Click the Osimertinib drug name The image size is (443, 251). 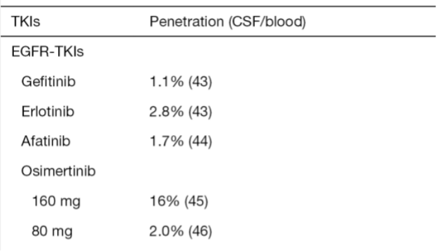[x=59, y=171]
